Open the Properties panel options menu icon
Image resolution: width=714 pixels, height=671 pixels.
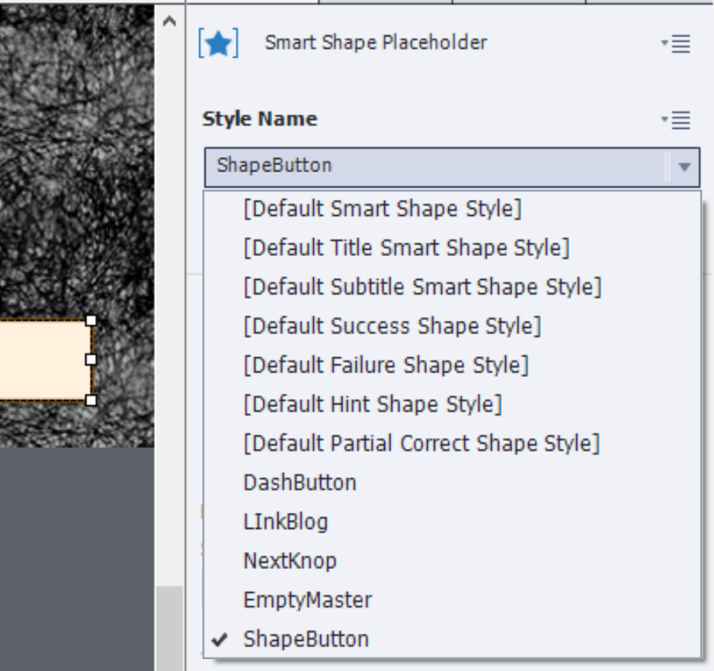click(x=676, y=44)
